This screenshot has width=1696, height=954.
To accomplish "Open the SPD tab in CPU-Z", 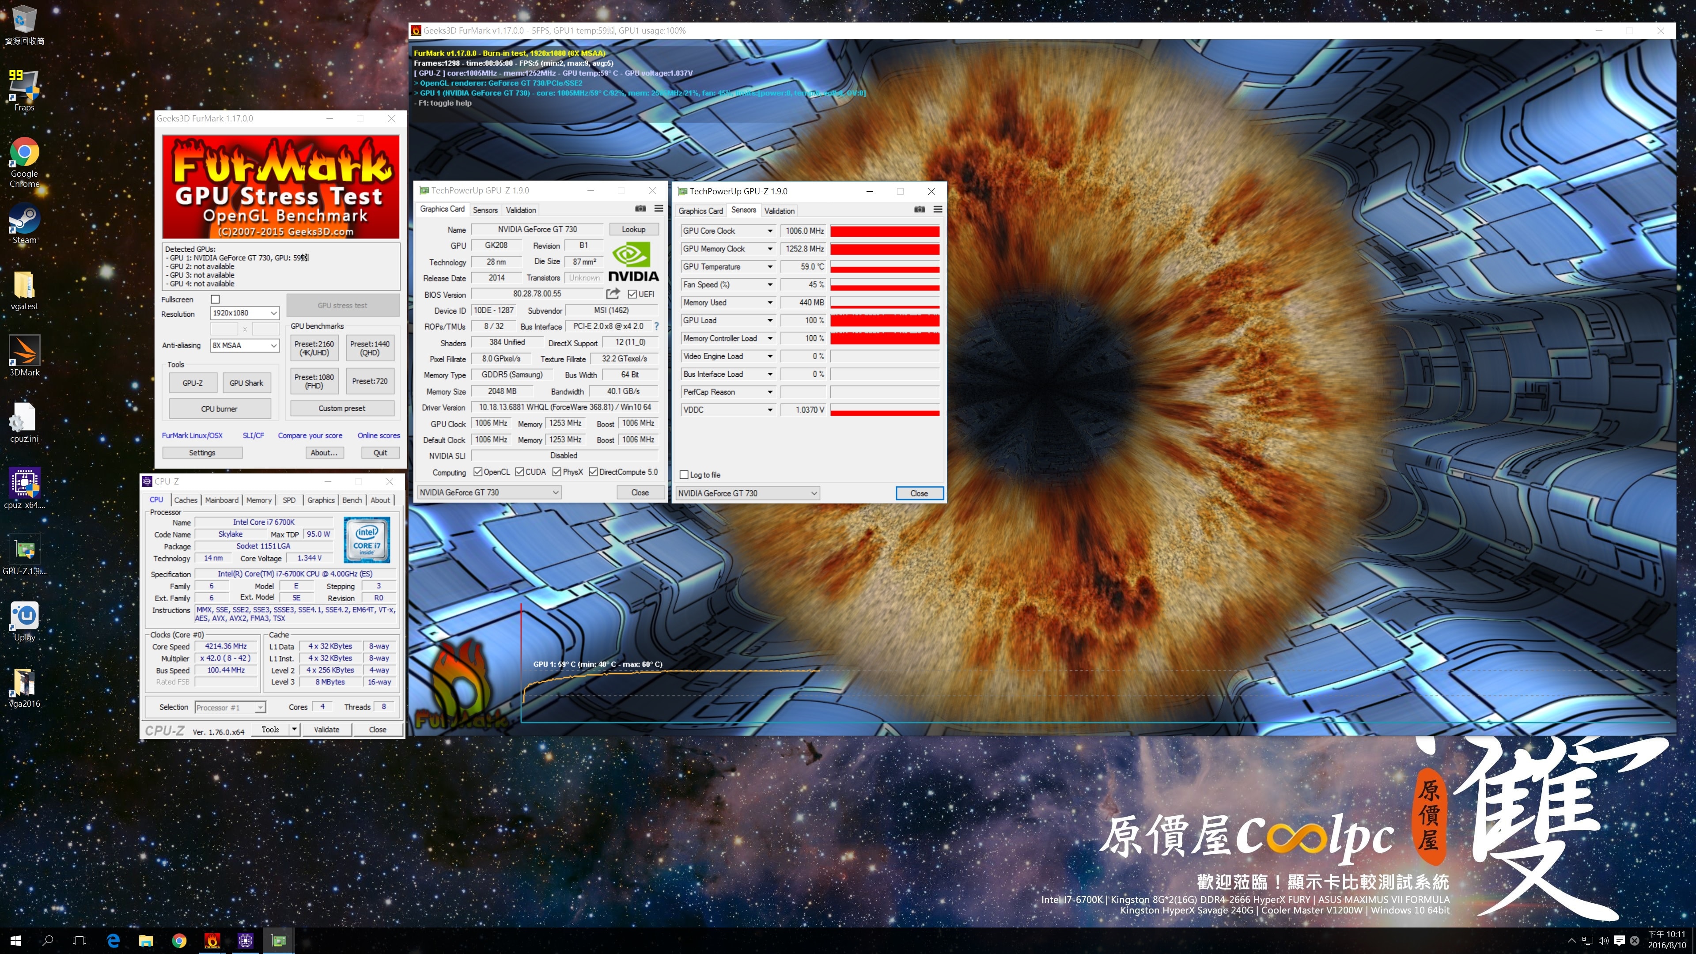I will (x=289, y=500).
